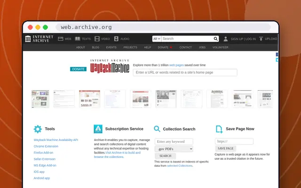301x188 pixels.
Task: Click the Collection Search magnifier icon
Action: 157,129
